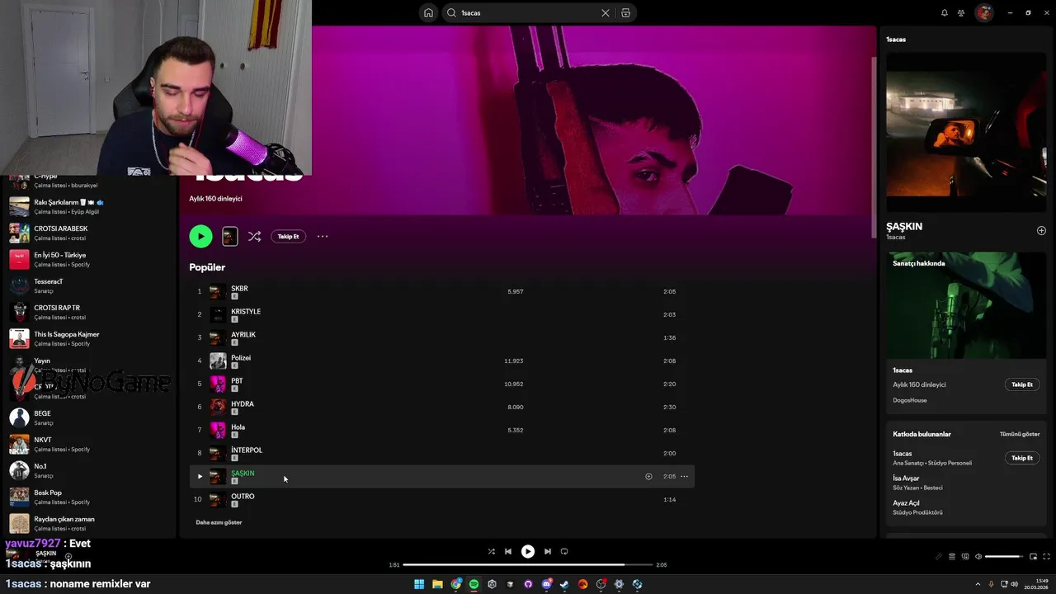
Task: Open the miniplayer icon
Action: (x=1033, y=557)
